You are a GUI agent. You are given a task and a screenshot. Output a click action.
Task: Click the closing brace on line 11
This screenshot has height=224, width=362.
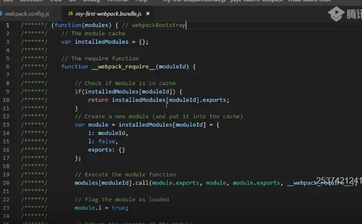[x=76, y=108]
